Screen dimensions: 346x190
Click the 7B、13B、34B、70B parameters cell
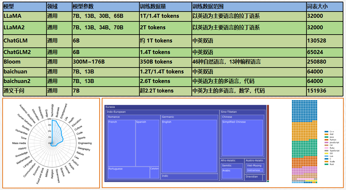click(x=106, y=28)
